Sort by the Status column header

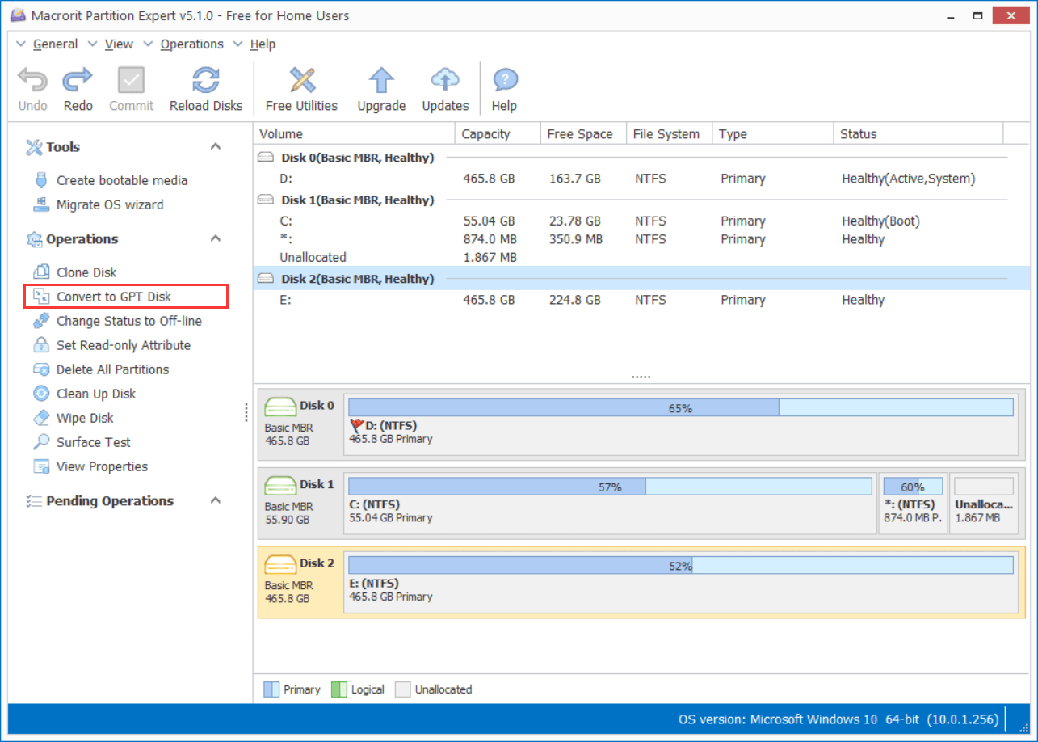tap(918, 134)
